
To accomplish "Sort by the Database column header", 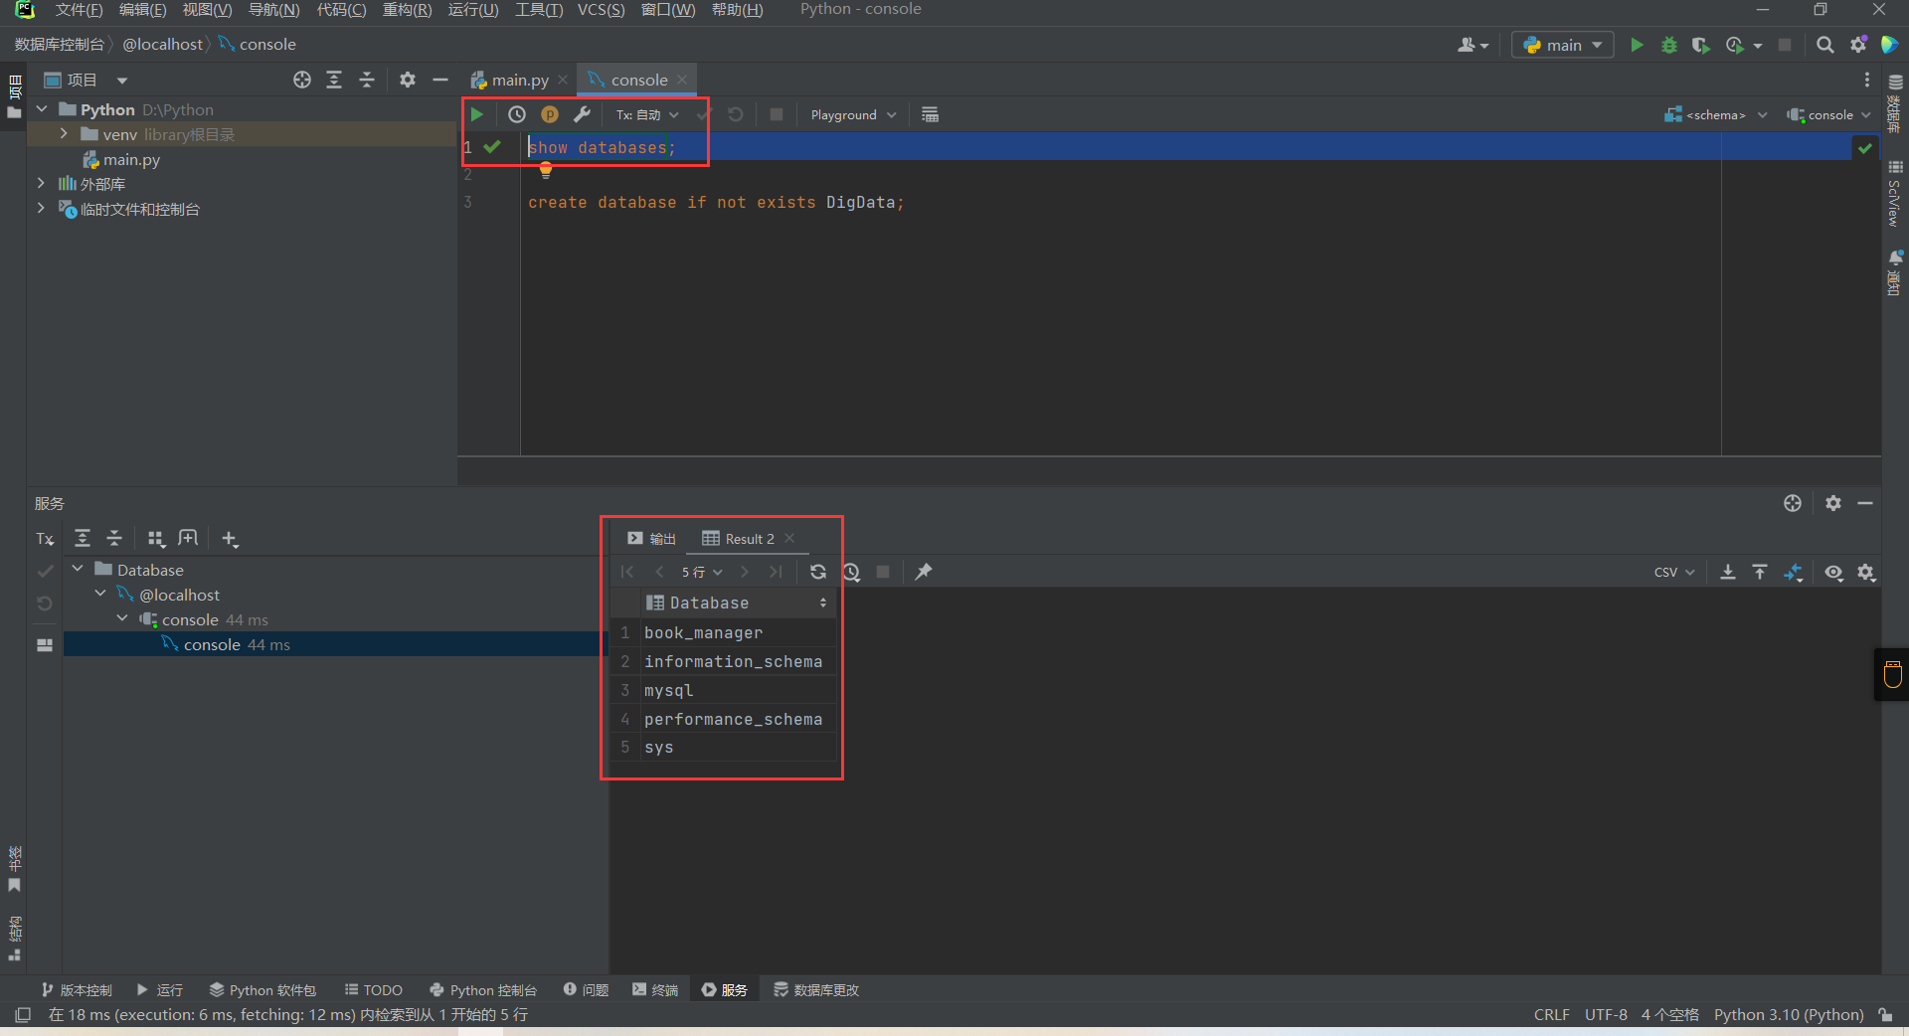I will click(x=737, y=603).
